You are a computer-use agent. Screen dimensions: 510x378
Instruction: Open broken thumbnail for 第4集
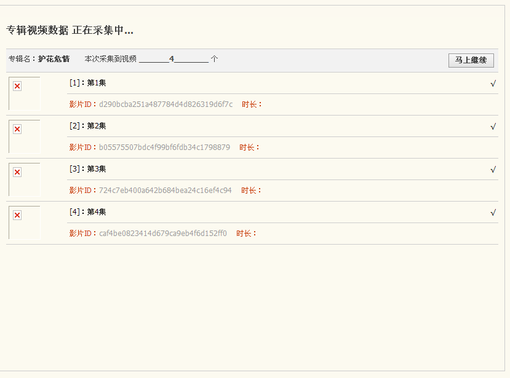pyautogui.click(x=25, y=222)
